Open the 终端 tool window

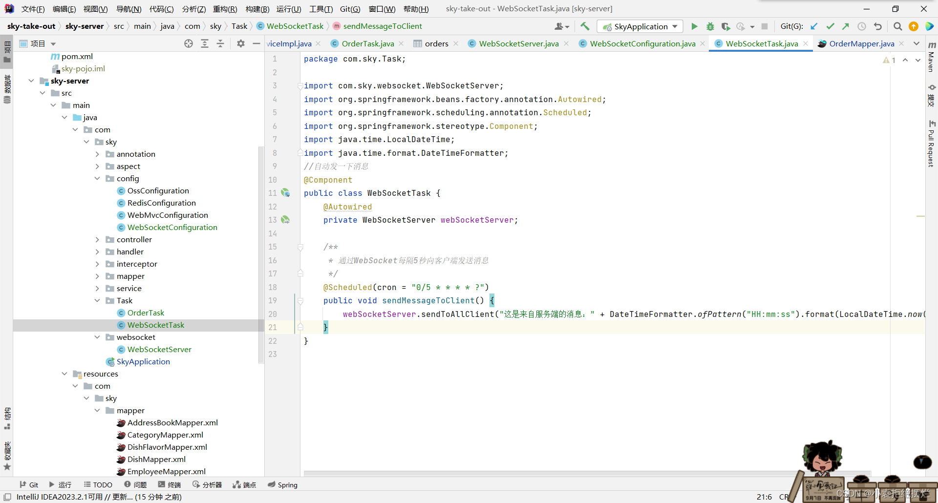pos(169,484)
